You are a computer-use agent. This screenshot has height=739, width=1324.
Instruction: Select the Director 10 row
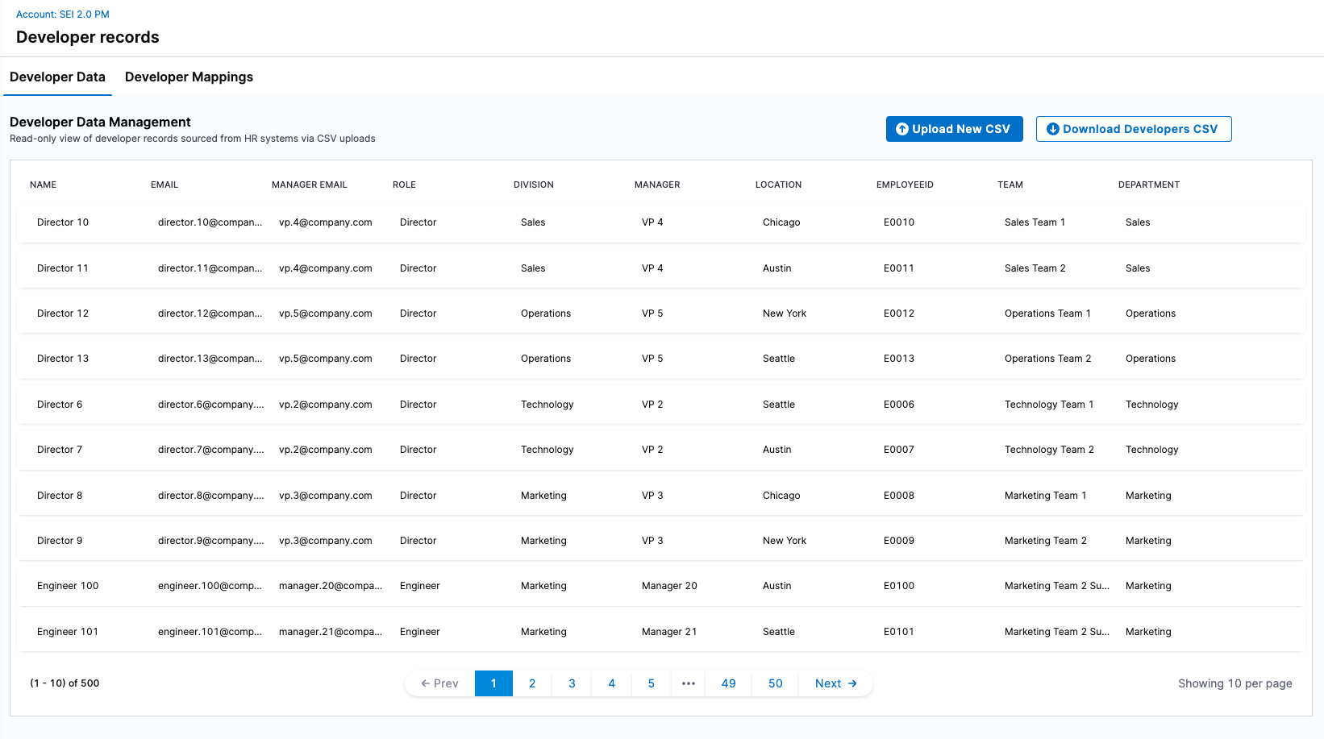point(63,222)
